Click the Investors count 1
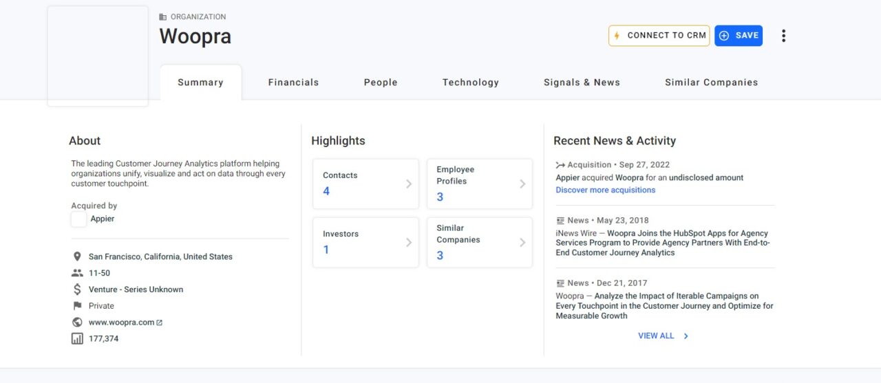This screenshot has width=881, height=383. pos(326,250)
